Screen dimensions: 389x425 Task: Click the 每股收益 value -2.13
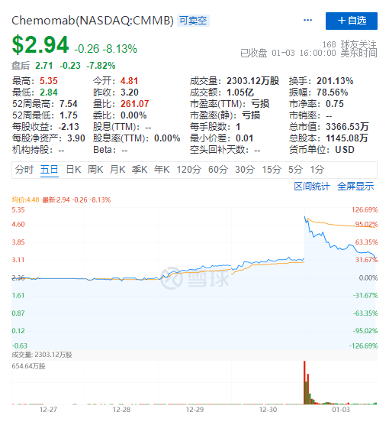[69, 127]
